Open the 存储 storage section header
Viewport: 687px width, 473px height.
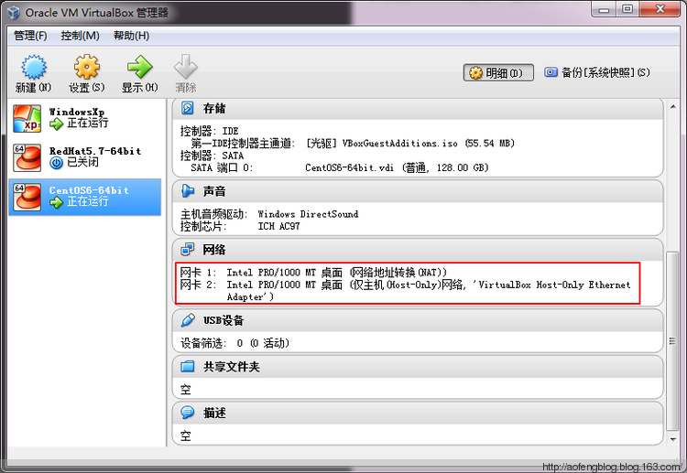[x=418, y=109]
